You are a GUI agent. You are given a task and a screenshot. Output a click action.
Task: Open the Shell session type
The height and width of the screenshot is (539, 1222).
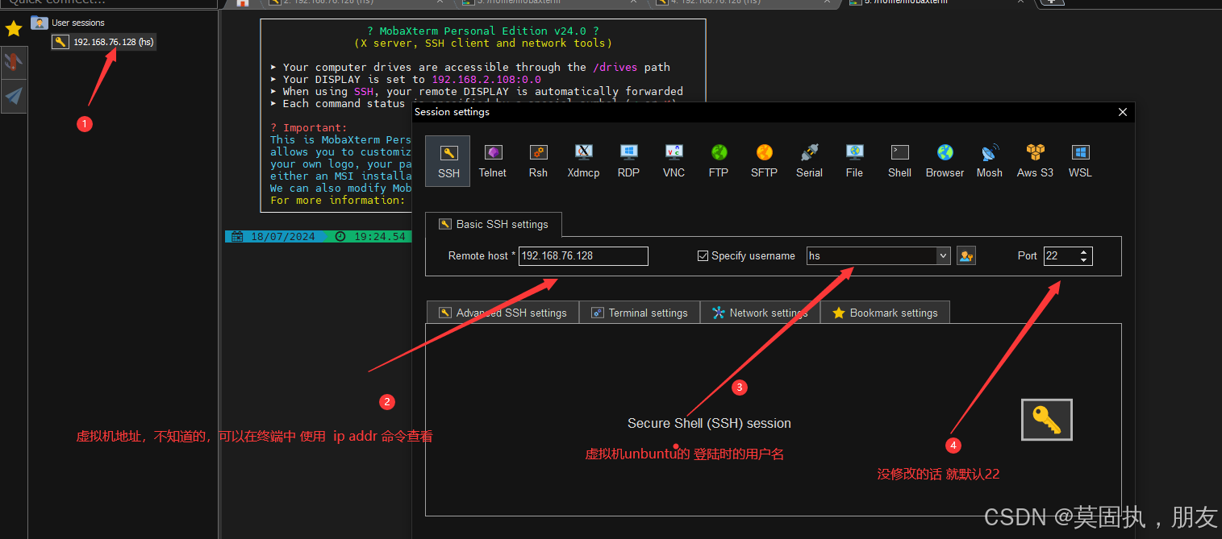coord(899,161)
